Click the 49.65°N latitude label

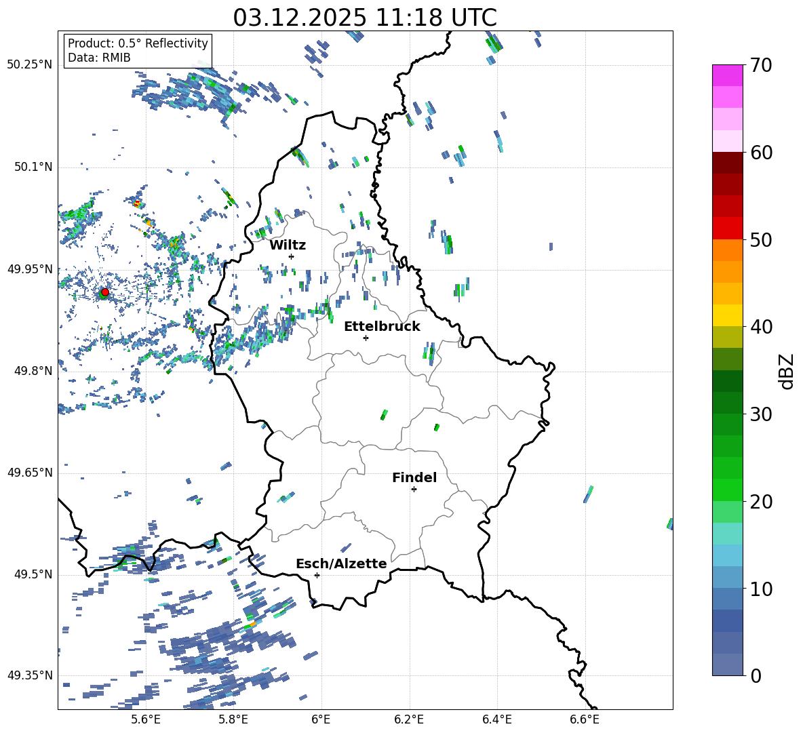tap(30, 473)
